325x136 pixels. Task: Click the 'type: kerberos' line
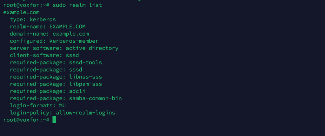33,20
